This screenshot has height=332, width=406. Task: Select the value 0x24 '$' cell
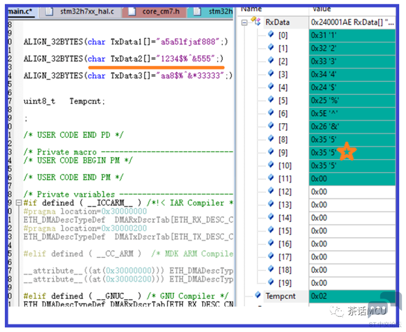pyautogui.click(x=352, y=87)
